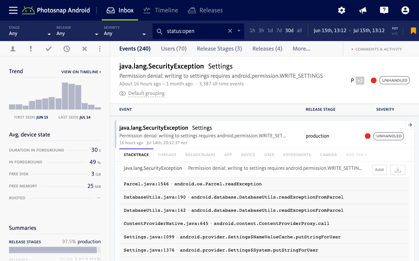Image resolution: width=419 pixels, height=261 pixels.
Task: Toggle the PDT/UTC timezone switch
Action: 395,31
